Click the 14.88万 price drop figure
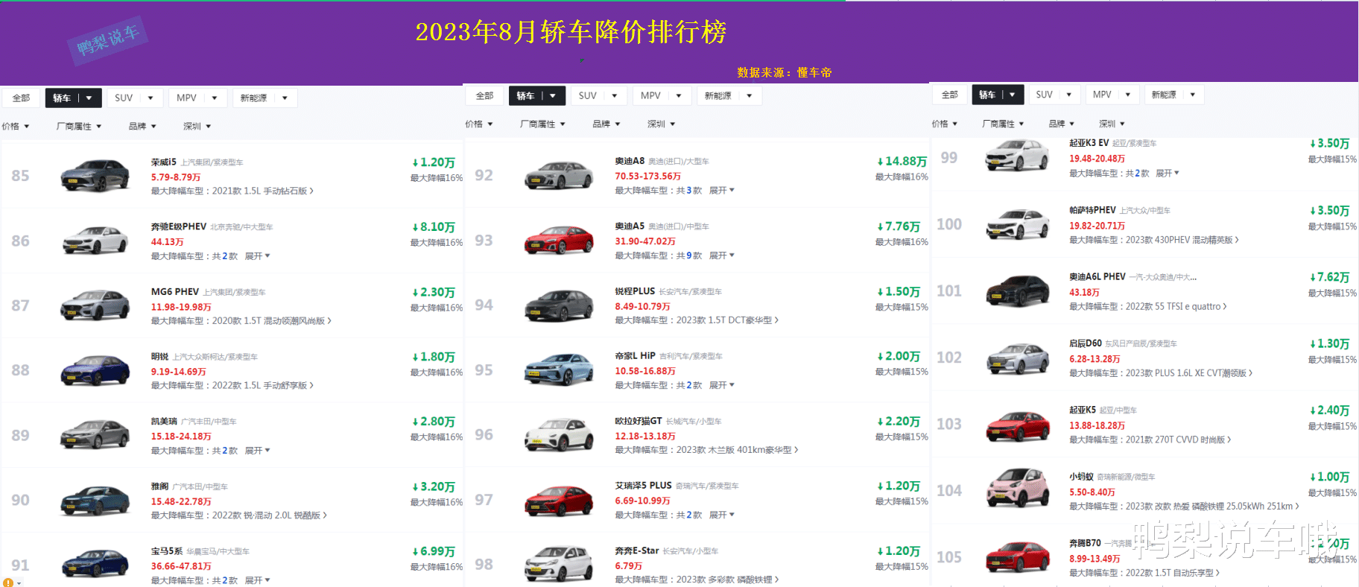1359x587 pixels. point(902,162)
